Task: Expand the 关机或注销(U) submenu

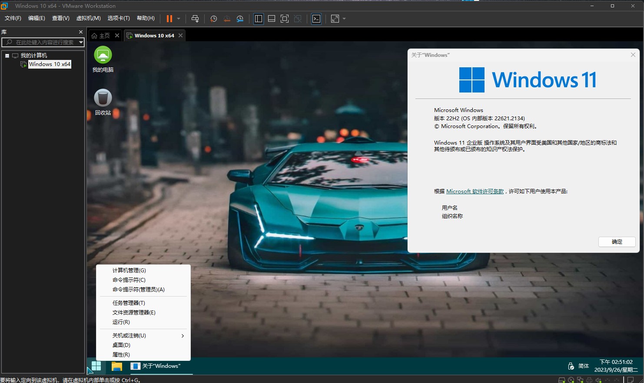Action: 143,335
